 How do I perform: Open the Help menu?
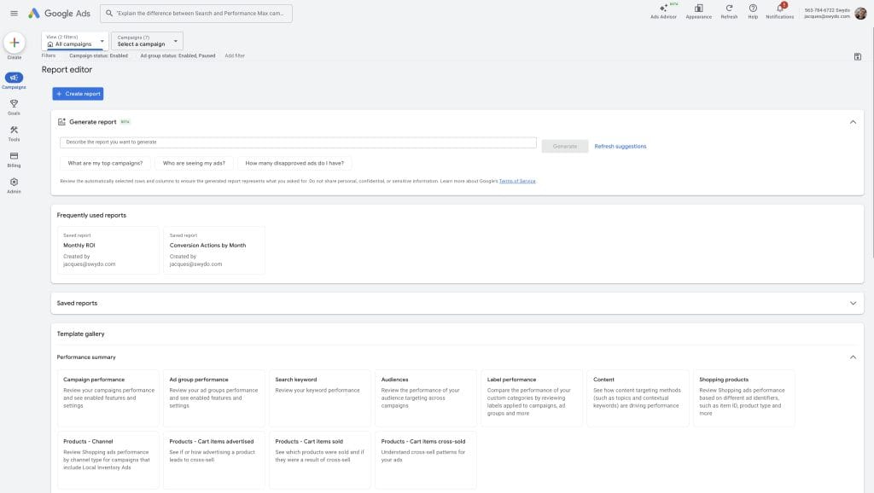click(753, 10)
